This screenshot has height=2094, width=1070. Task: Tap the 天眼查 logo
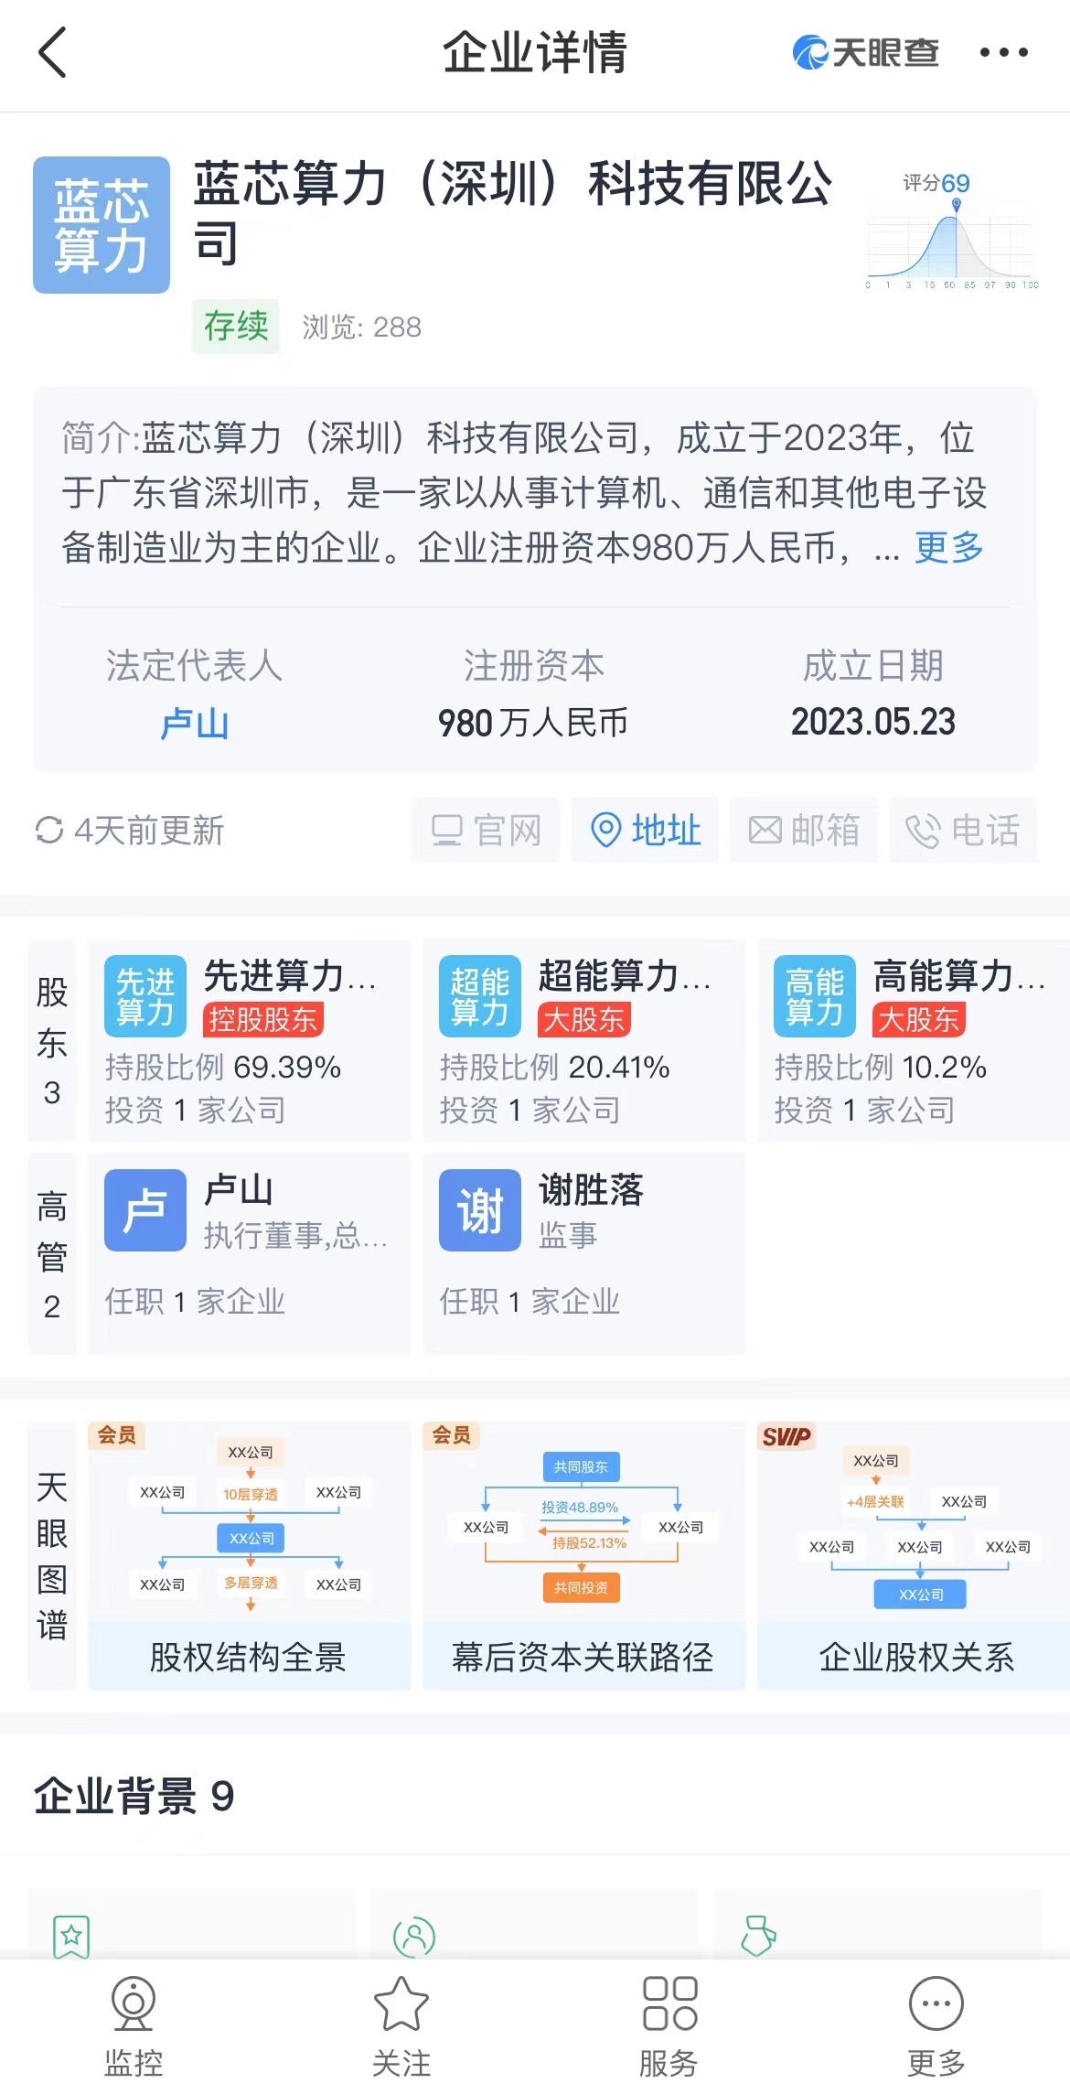pos(865,52)
